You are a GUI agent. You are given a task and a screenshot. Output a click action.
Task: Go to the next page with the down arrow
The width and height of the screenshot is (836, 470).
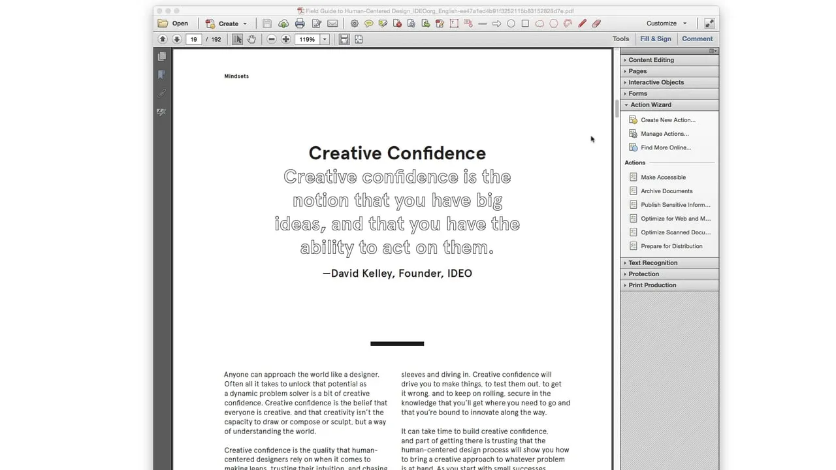click(x=176, y=39)
